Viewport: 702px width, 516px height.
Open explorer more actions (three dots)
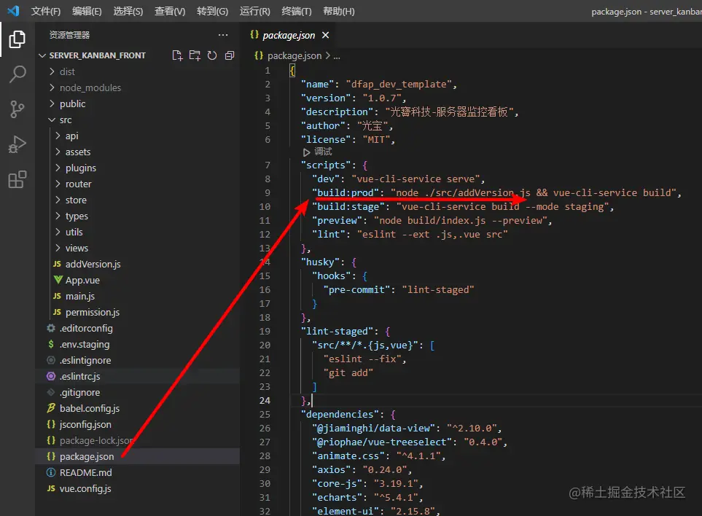(223, 35)
